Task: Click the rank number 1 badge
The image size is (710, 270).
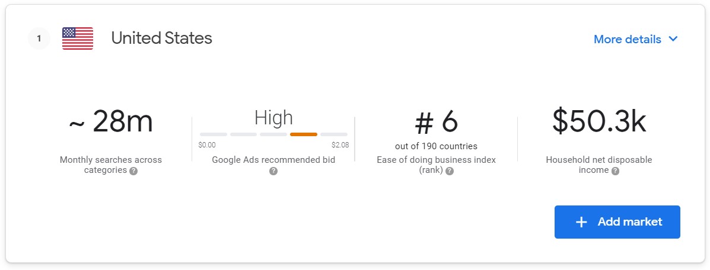Action: tap(39, 39)
